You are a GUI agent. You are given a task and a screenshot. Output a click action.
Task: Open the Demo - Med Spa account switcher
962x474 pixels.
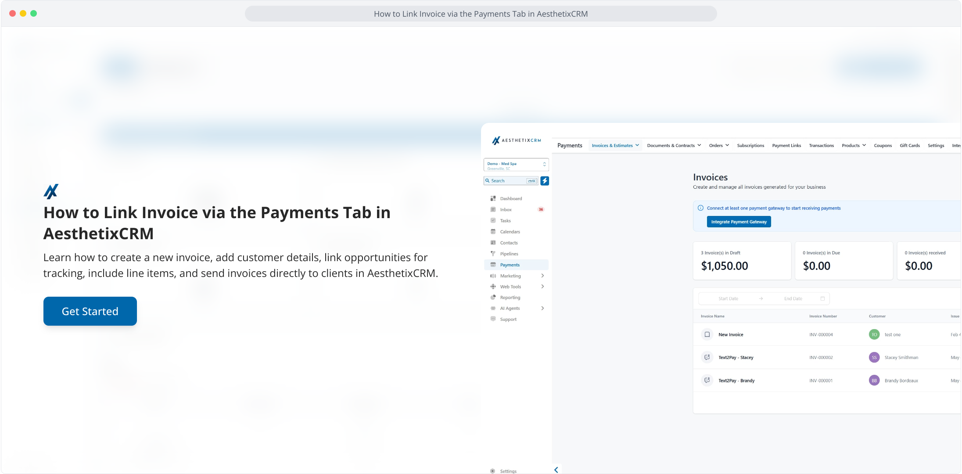point(516,165)
